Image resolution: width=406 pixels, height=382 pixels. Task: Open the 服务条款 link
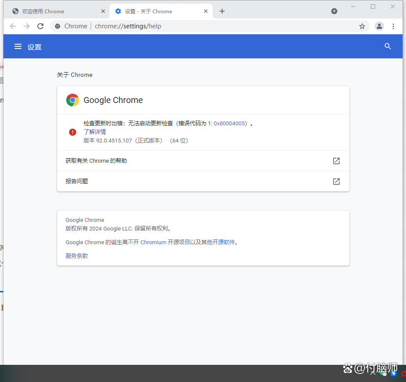(x=76, y=256)
